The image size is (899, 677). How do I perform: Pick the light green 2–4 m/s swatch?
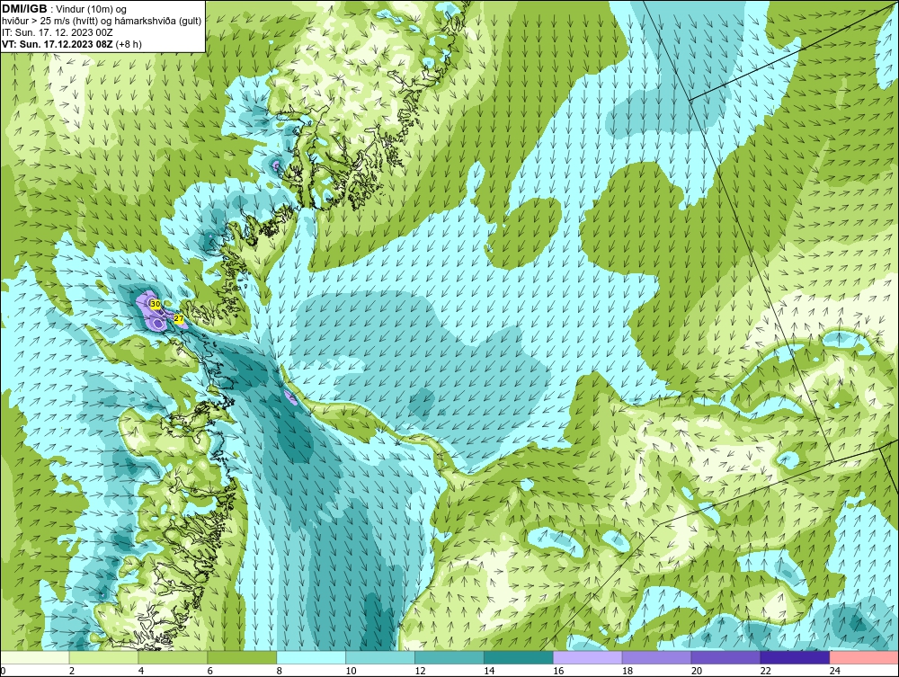(103, 657)
